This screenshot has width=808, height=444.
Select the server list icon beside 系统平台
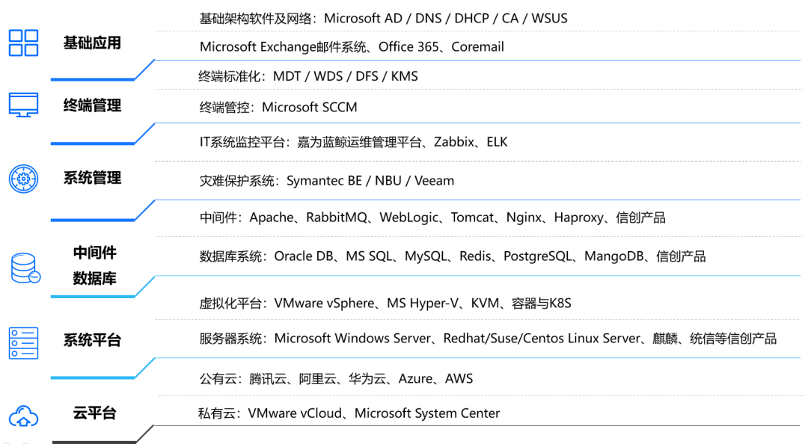pos(24,343)
